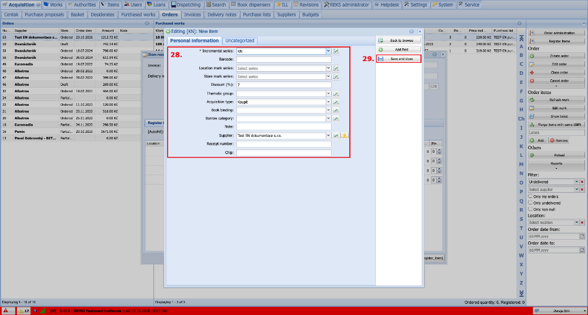
Task: Click into the Barcode input field
Action: tap(284, 59)
